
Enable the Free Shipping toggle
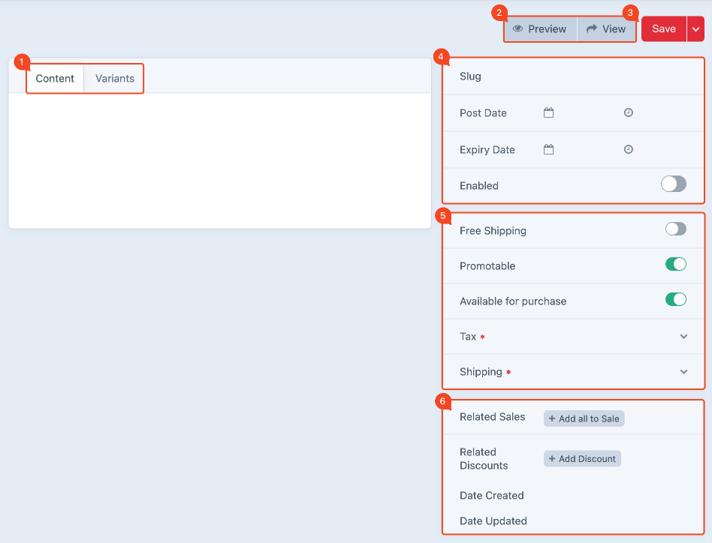pos(675,229)
